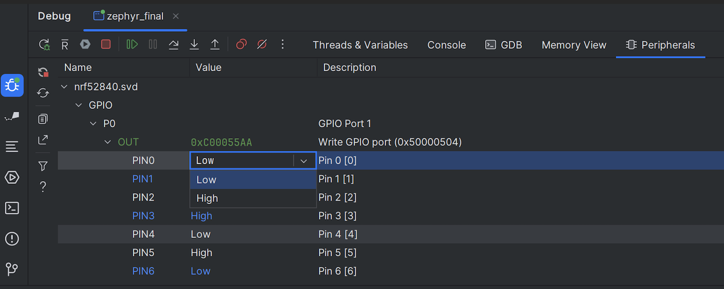Viewport: 724px width, 289px height.
Task: Collapse the GPIO tree node
Action: tap(79, 105)
